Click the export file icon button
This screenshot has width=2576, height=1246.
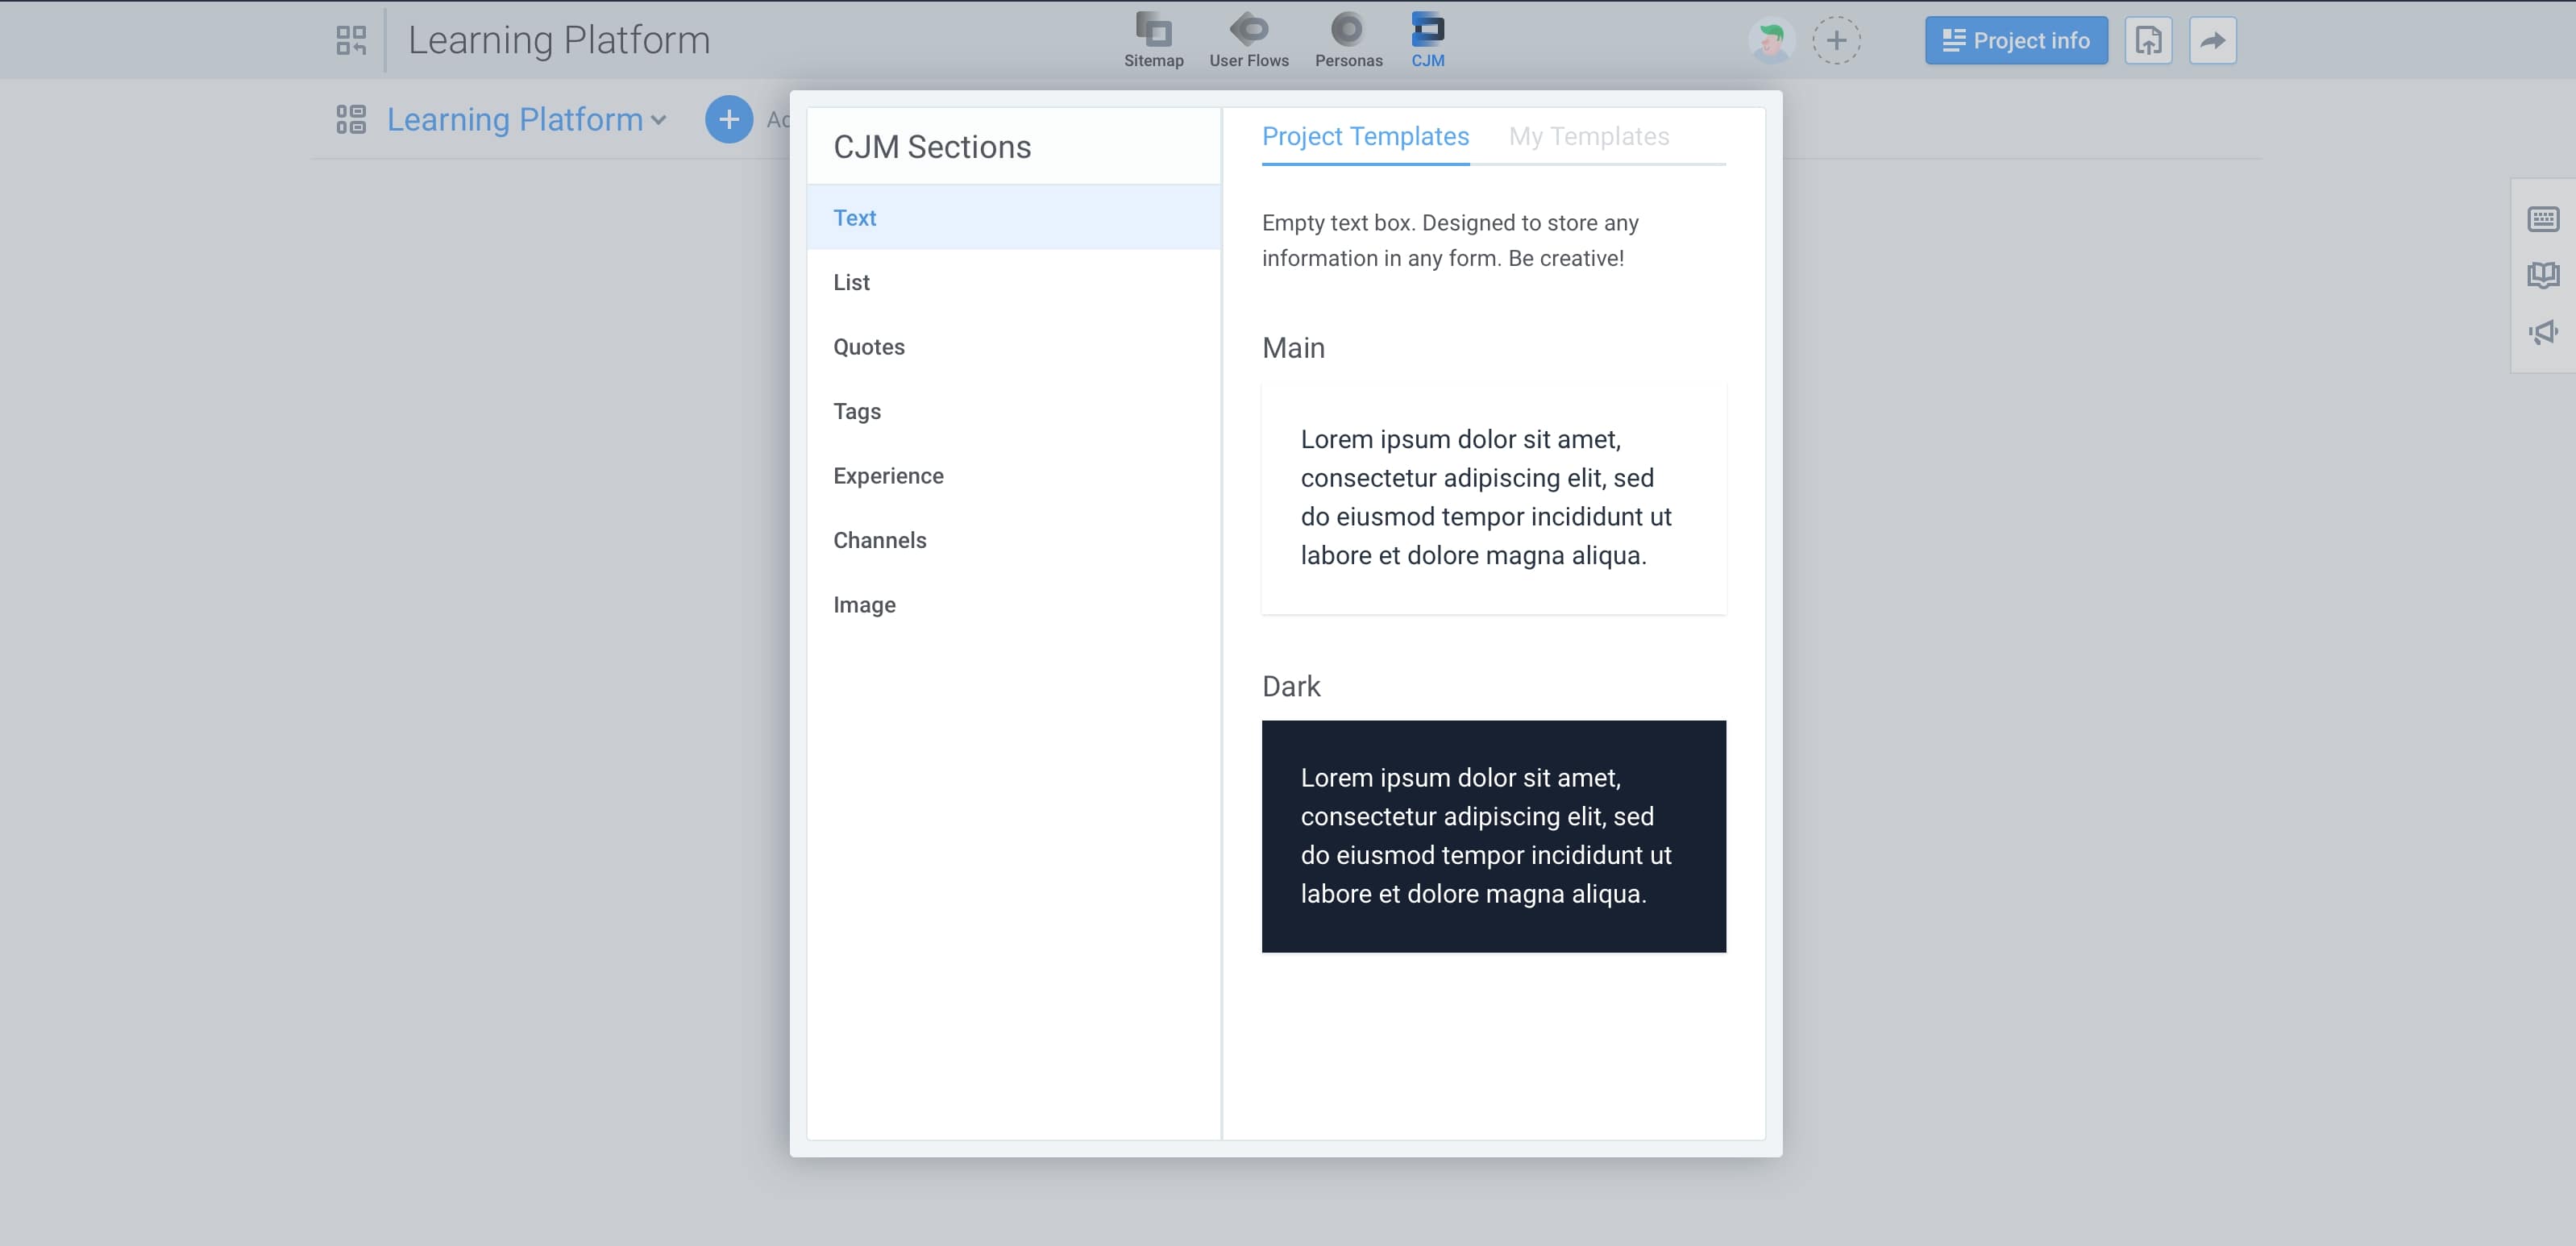coord(2148,41)
